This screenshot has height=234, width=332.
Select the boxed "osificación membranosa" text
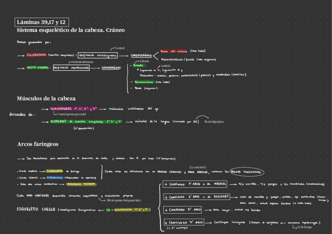coord(71,68)
